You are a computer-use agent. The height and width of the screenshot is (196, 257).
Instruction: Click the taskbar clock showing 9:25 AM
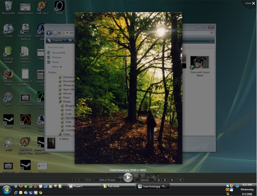247,185
